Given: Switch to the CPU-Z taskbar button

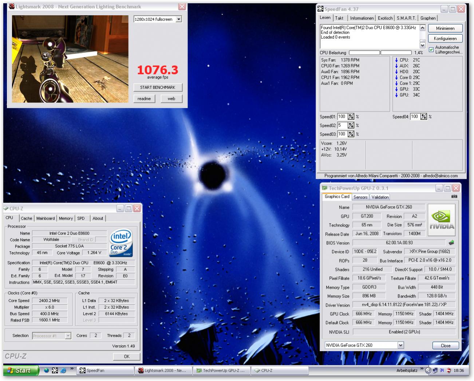Looking at the screenshot, I should coord(280,370).
